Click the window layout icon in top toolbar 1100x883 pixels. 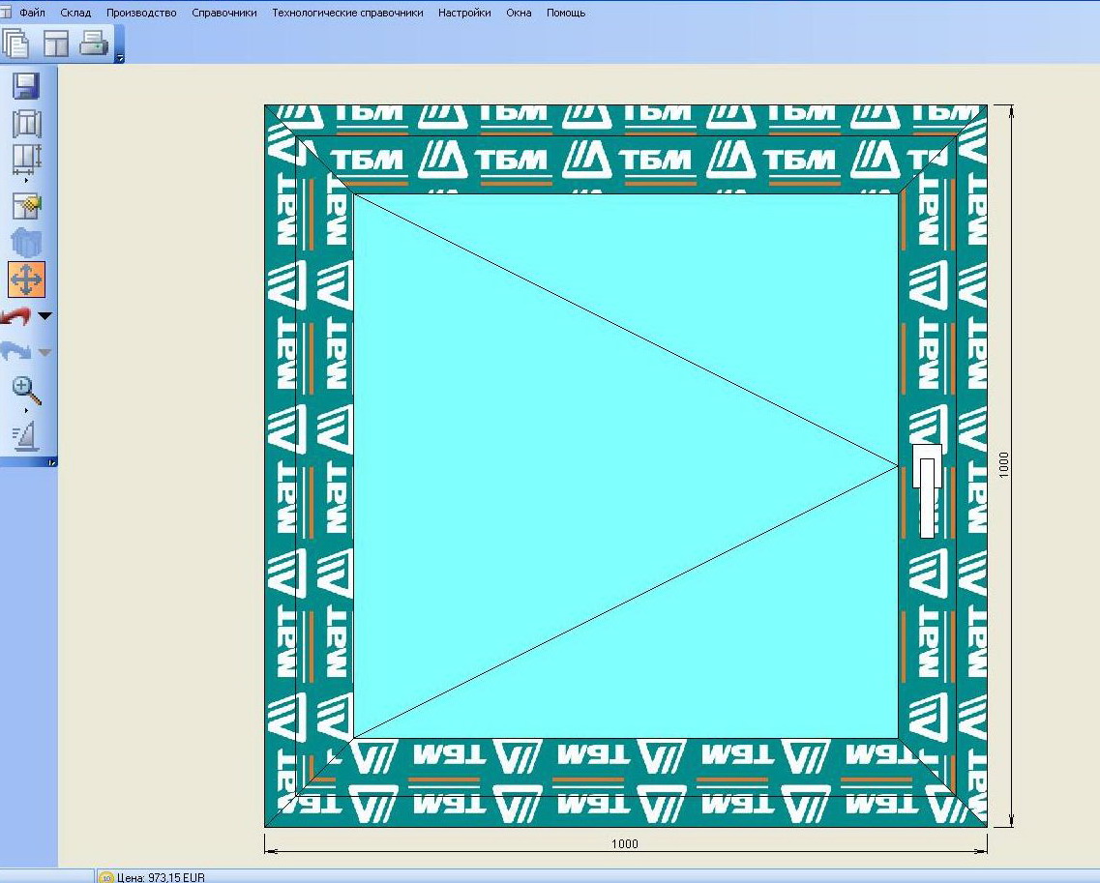click(56, 44)
